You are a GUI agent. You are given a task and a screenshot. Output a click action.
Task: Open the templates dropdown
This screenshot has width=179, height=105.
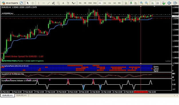click(x=175, y=3)
